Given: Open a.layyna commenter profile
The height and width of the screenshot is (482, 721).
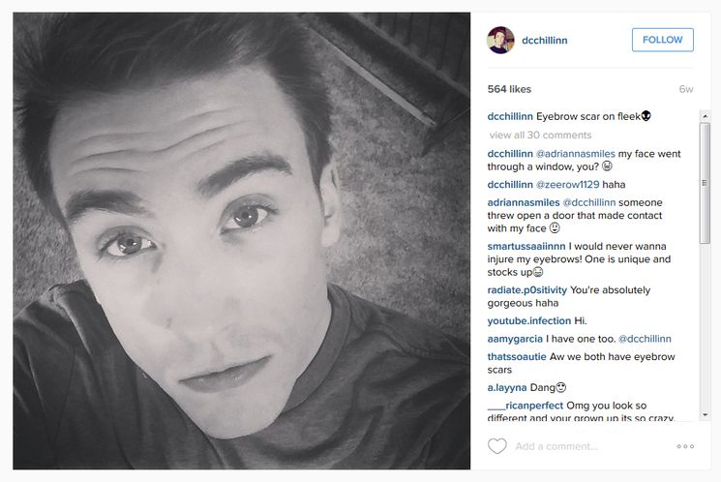Looking at the screenshot, I should coord(507,388).
